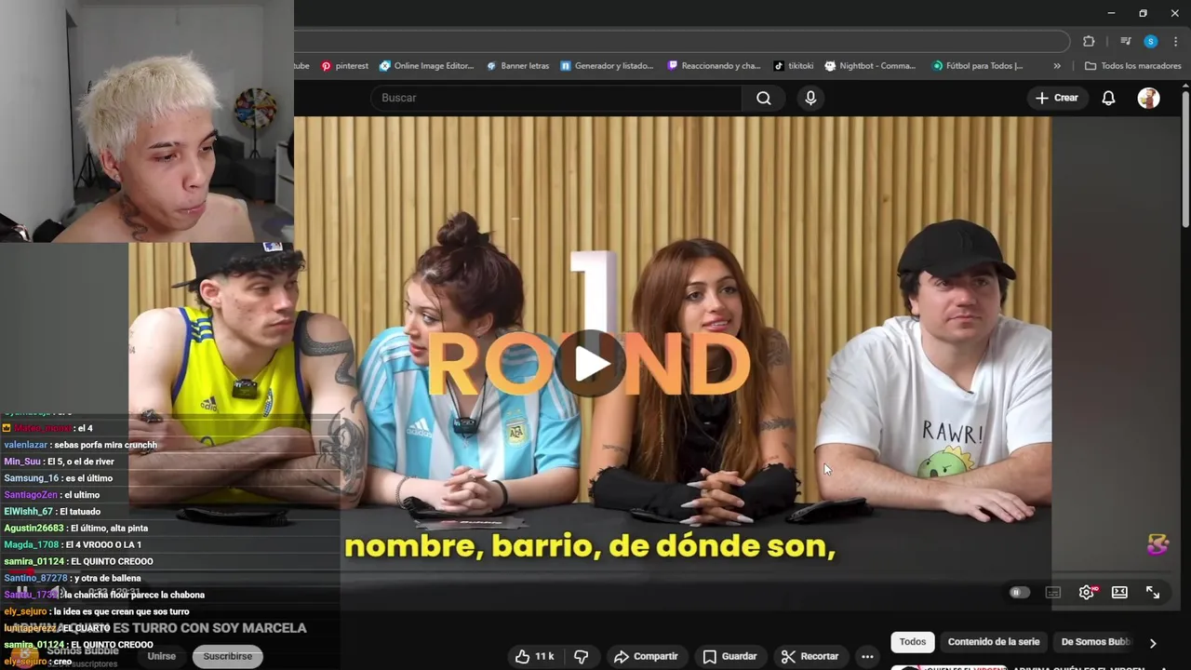Restore the Chrome window size
The height and width of the screenshot is (670, 1191).
[x=1143, y=13]
